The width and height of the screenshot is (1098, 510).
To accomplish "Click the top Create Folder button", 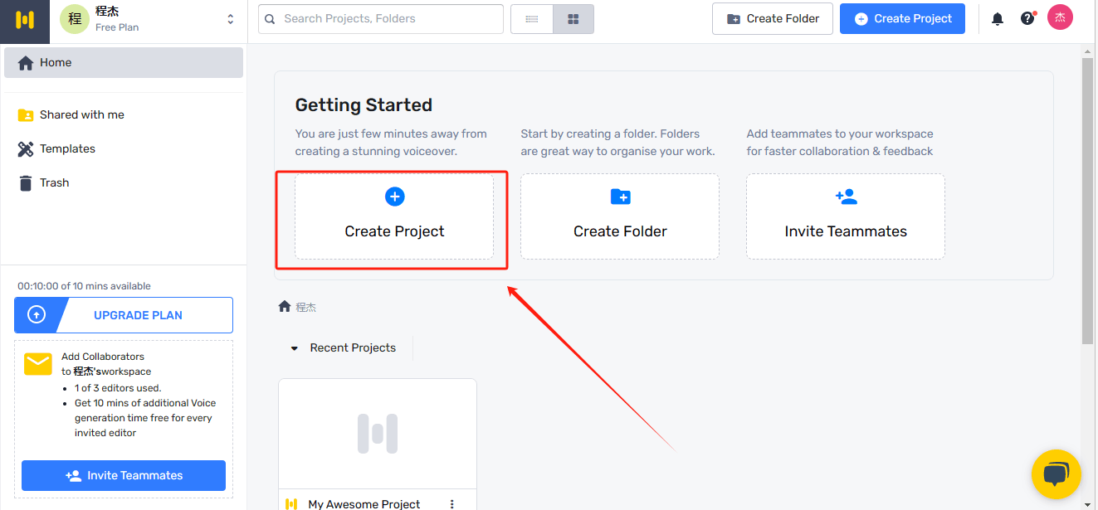I will 773,18.
